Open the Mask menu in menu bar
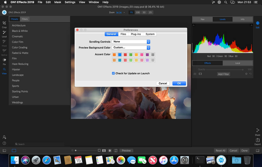Screen dimensions: 262x167 (x=58, y=2)
